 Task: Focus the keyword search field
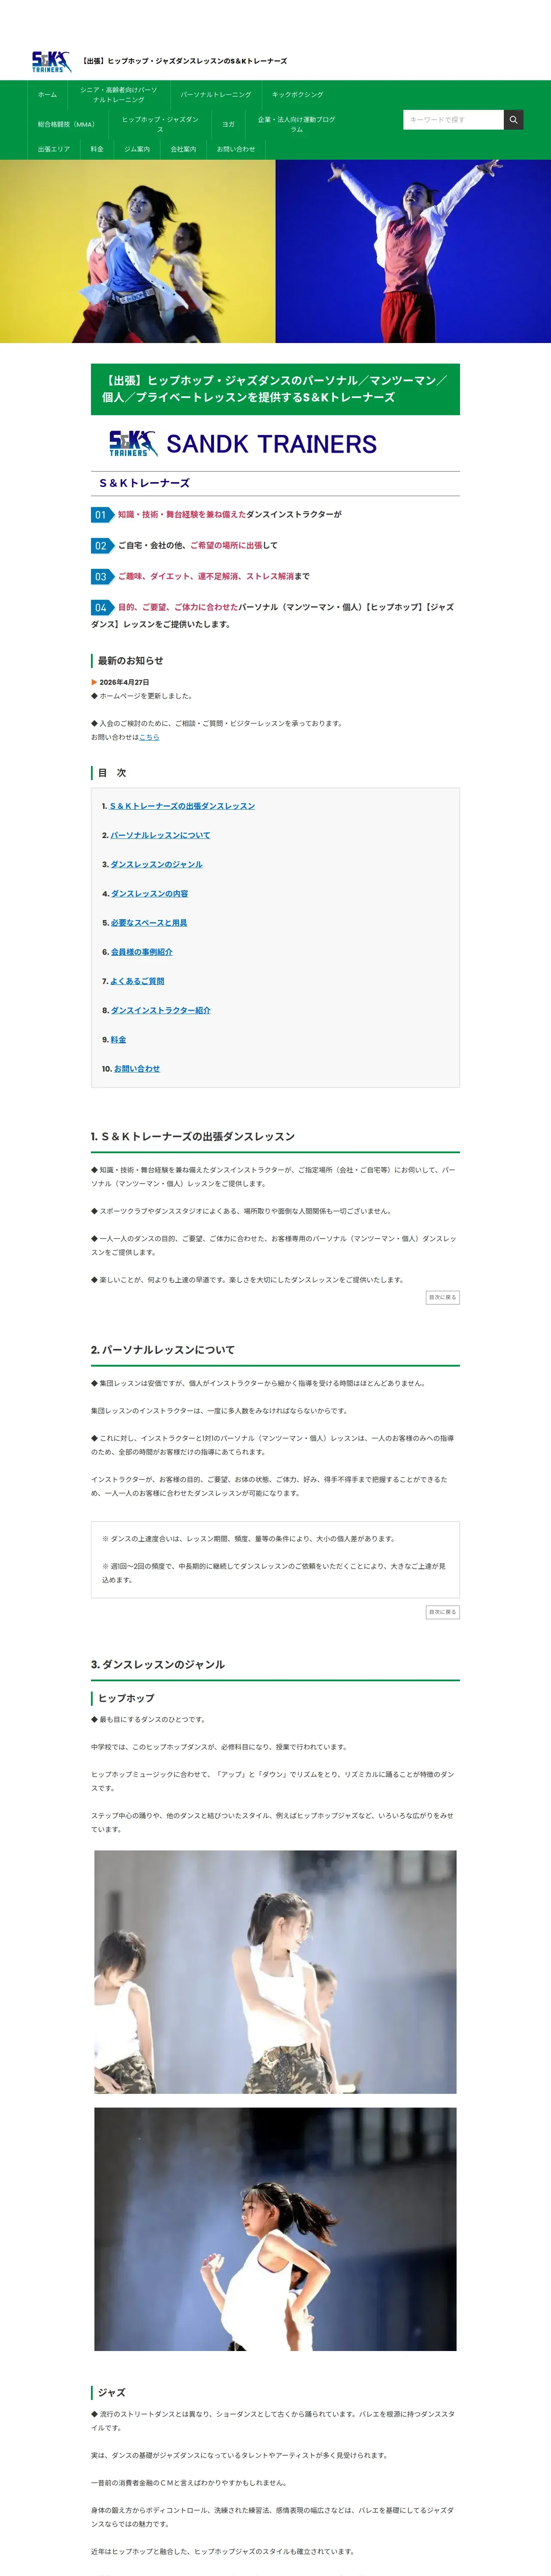(453, 120)
